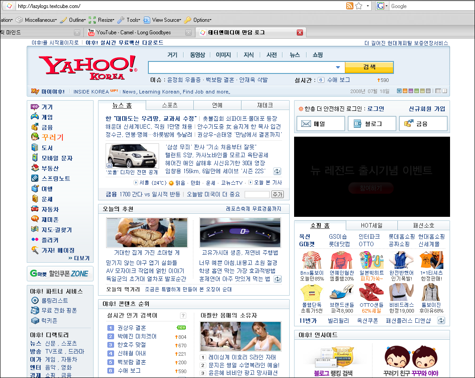Click the 재미존 speech bubble icon
The width and height of the screenshot is (475, 378).
35,219
